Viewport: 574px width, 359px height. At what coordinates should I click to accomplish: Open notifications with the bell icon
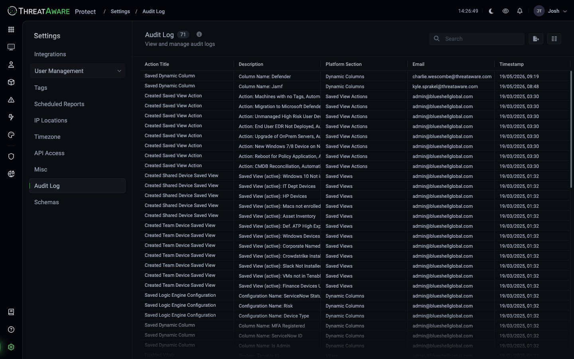(x=520, y=11)
